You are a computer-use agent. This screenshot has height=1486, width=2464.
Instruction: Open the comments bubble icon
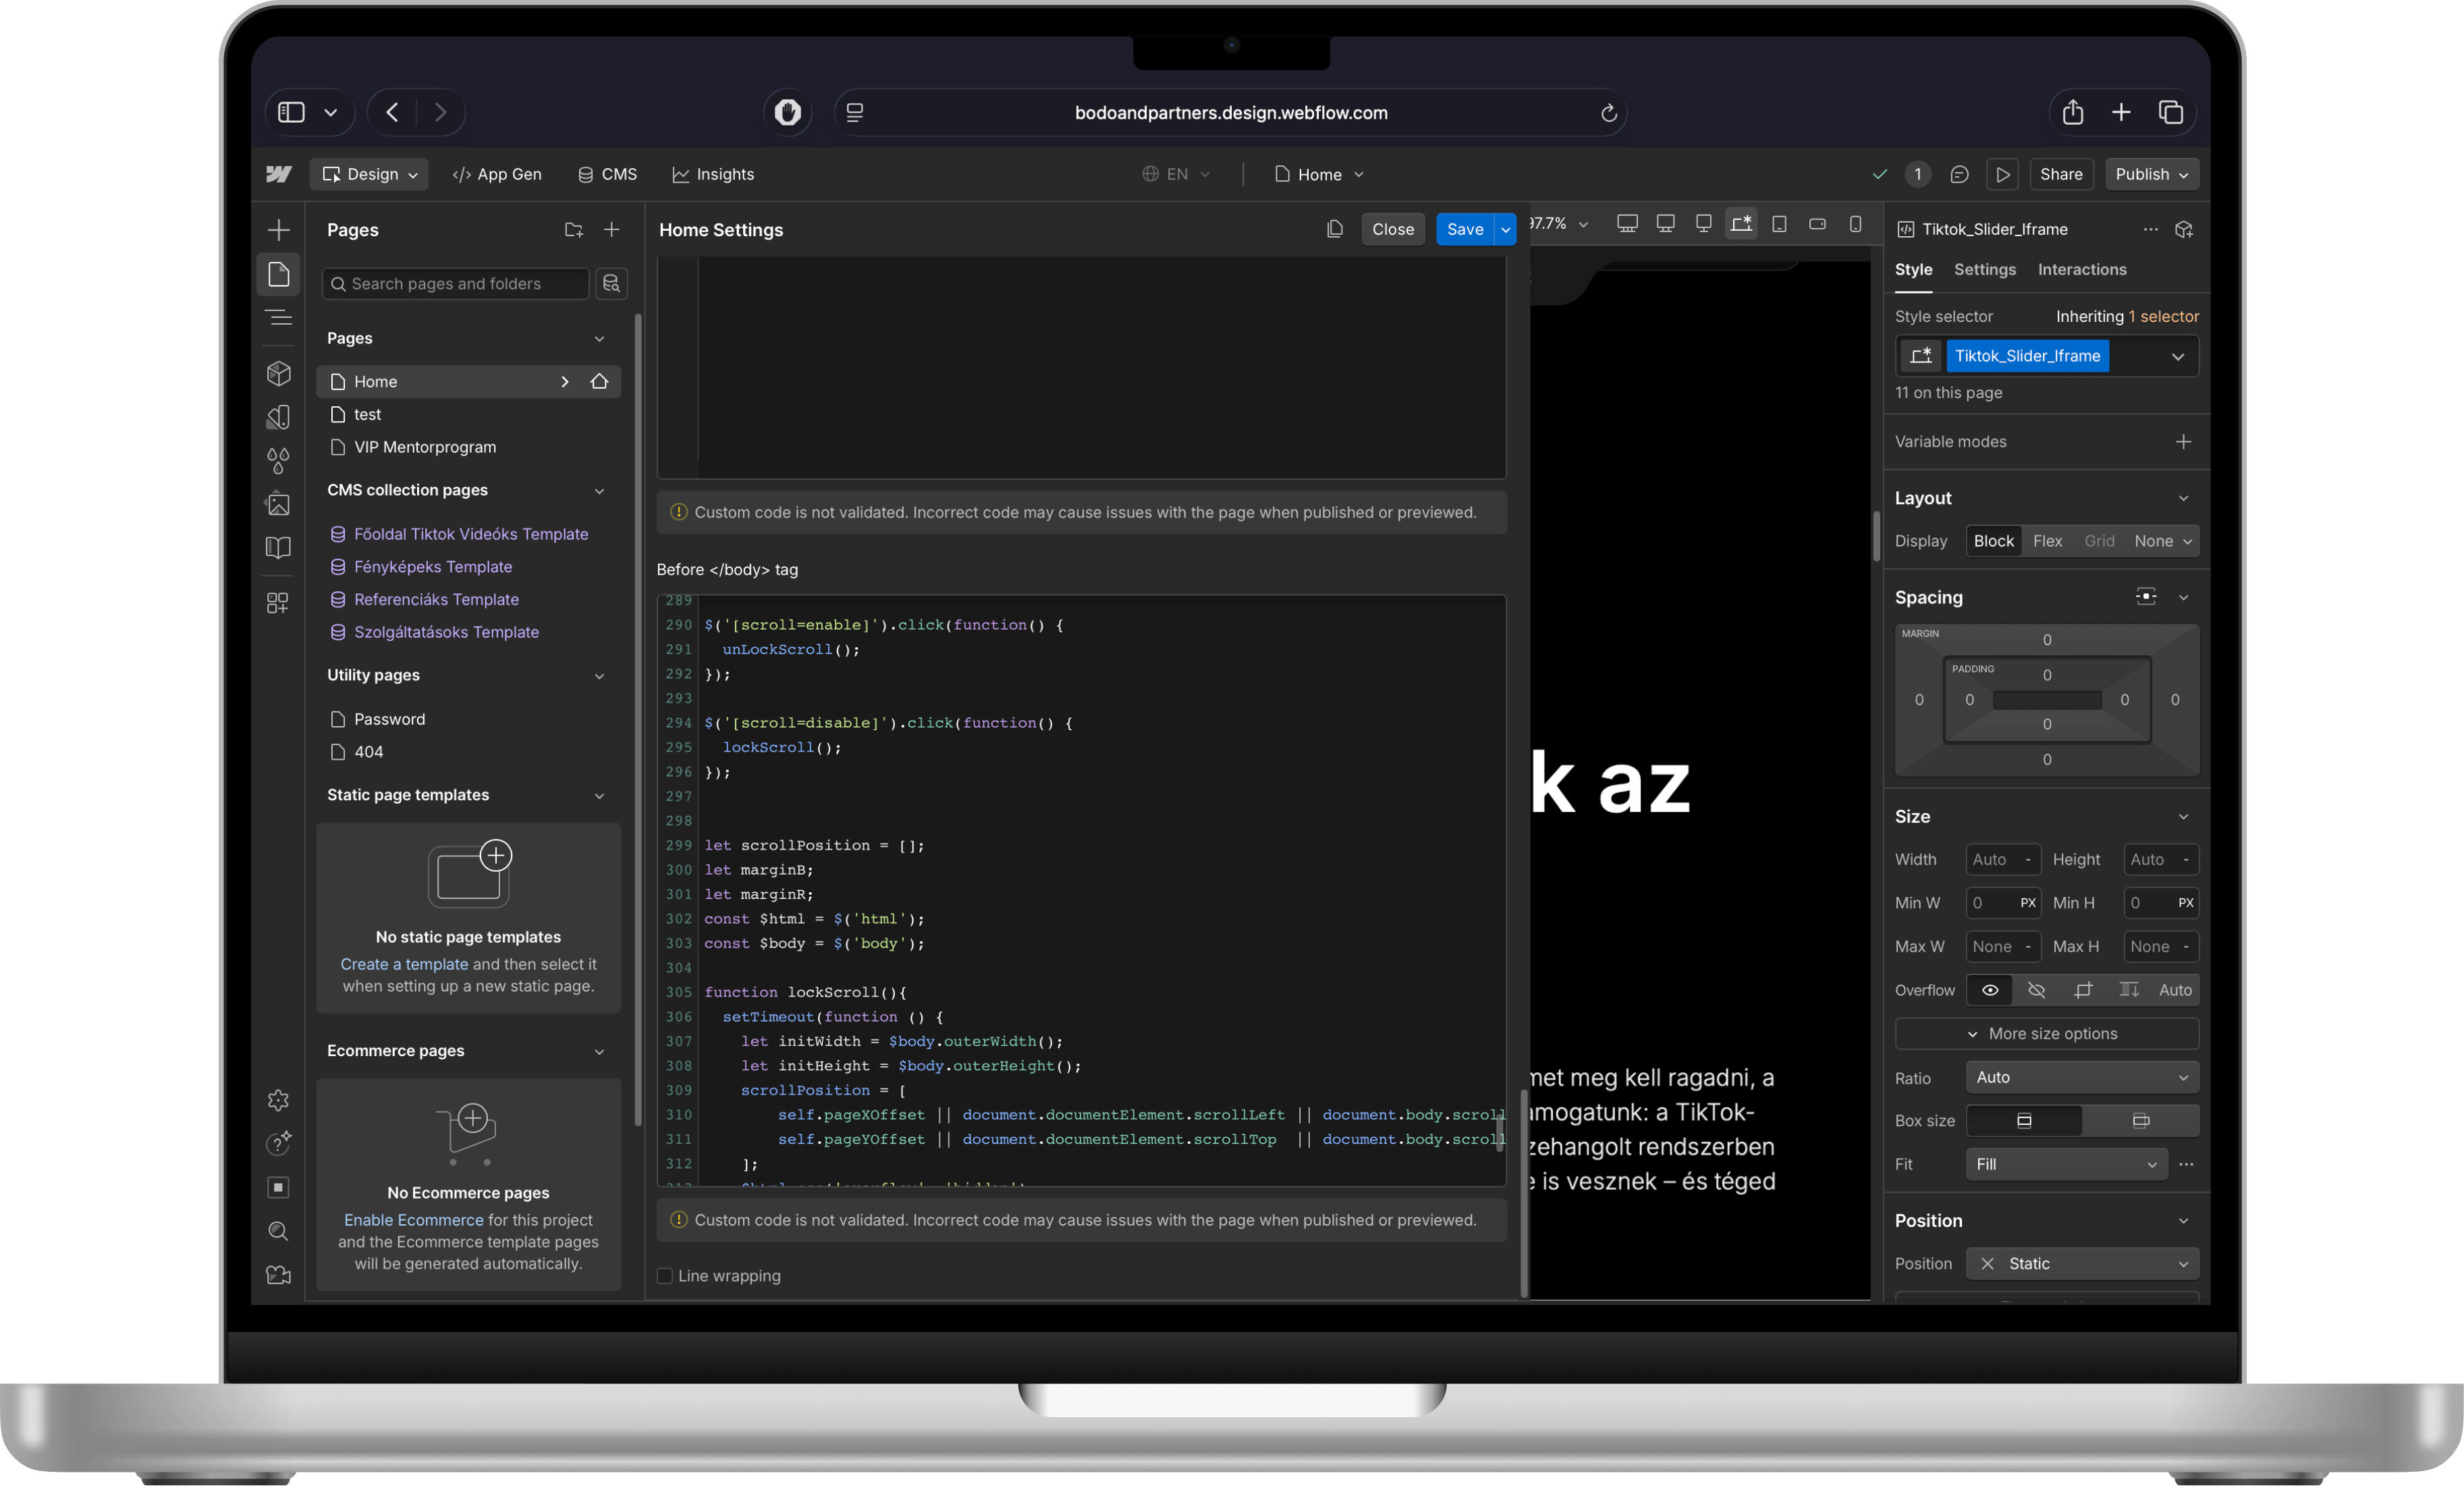1959,174
